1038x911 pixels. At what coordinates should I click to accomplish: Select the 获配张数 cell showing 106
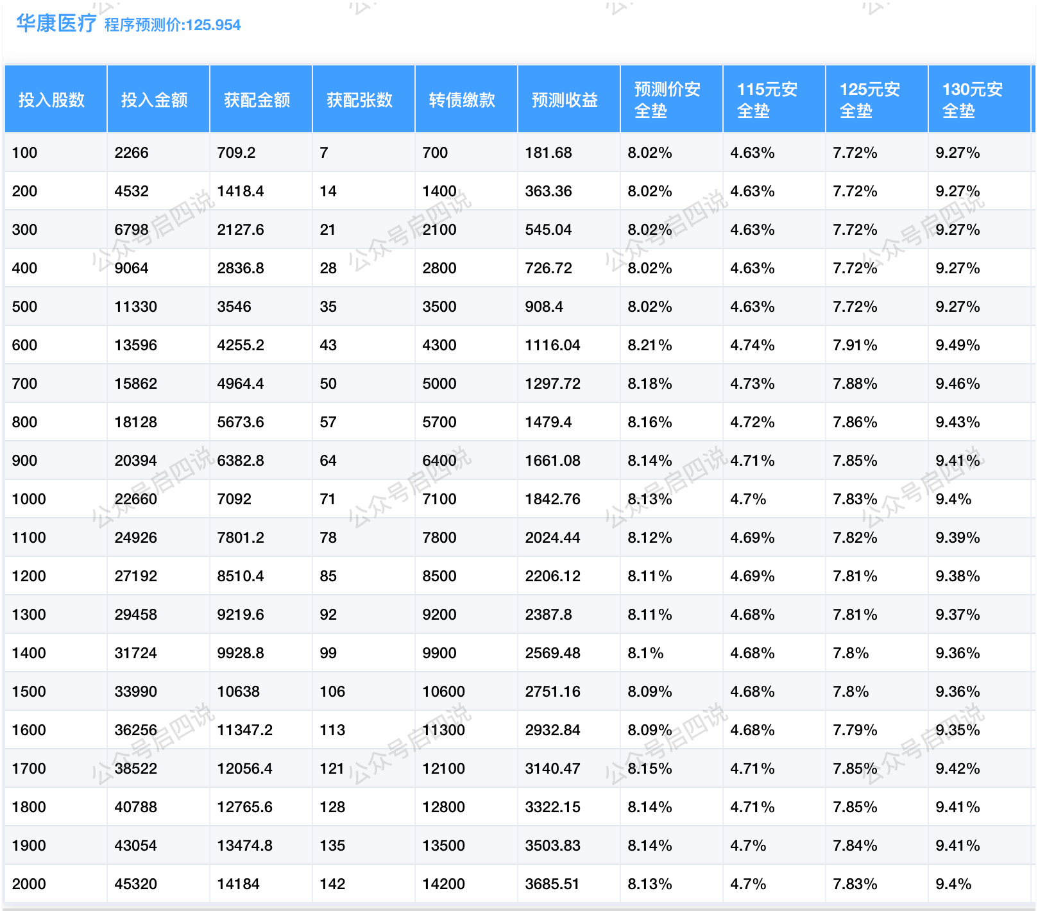(332, 692)
